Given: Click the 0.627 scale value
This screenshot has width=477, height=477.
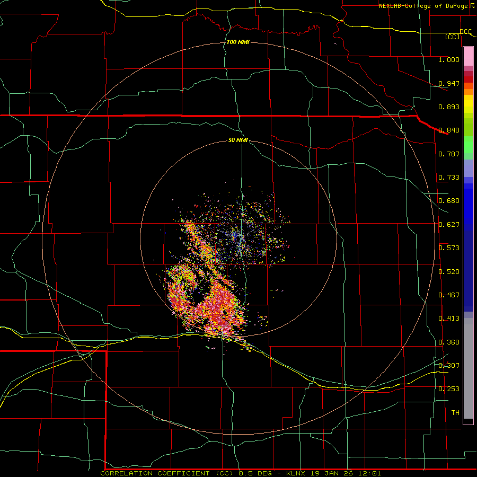Looking at the screenshot, I should point(449,225).
